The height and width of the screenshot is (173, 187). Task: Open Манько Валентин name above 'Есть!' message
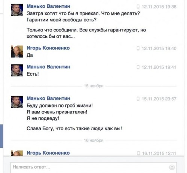pyautogui.click(x=48, y=67)
